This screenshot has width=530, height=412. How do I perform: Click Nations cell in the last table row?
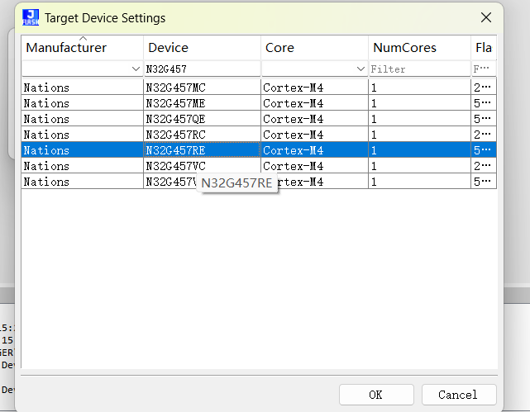pyautogui.click(x=82, y=182)
